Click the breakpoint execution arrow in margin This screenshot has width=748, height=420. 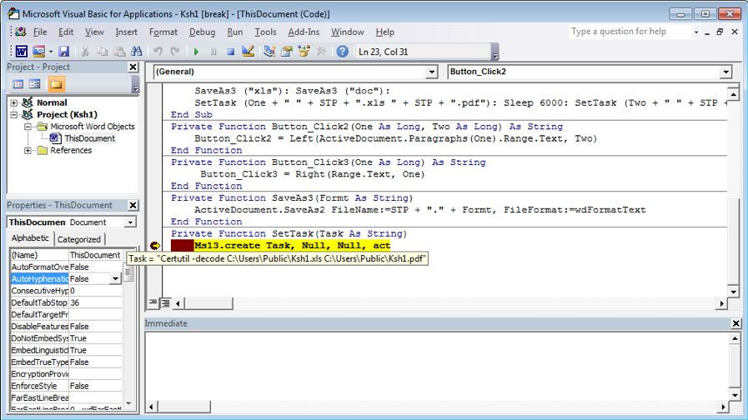click(155, 246)
